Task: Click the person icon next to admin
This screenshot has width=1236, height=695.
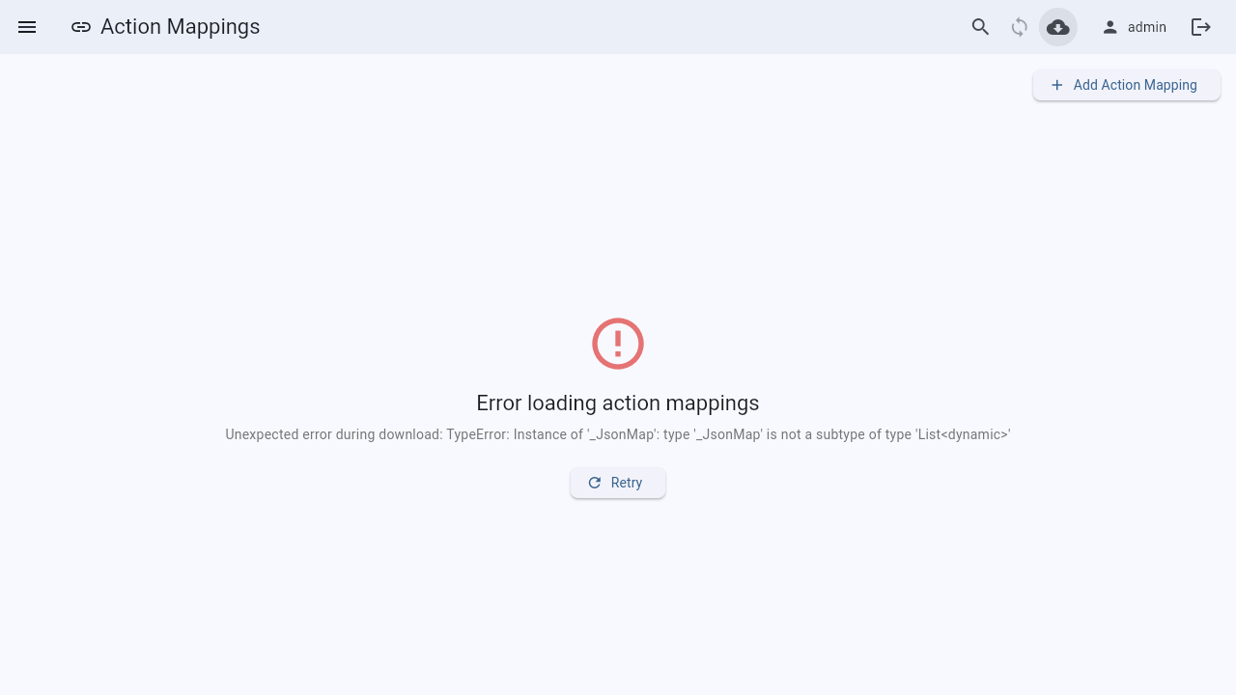Action: click(x=1110, y=27)
